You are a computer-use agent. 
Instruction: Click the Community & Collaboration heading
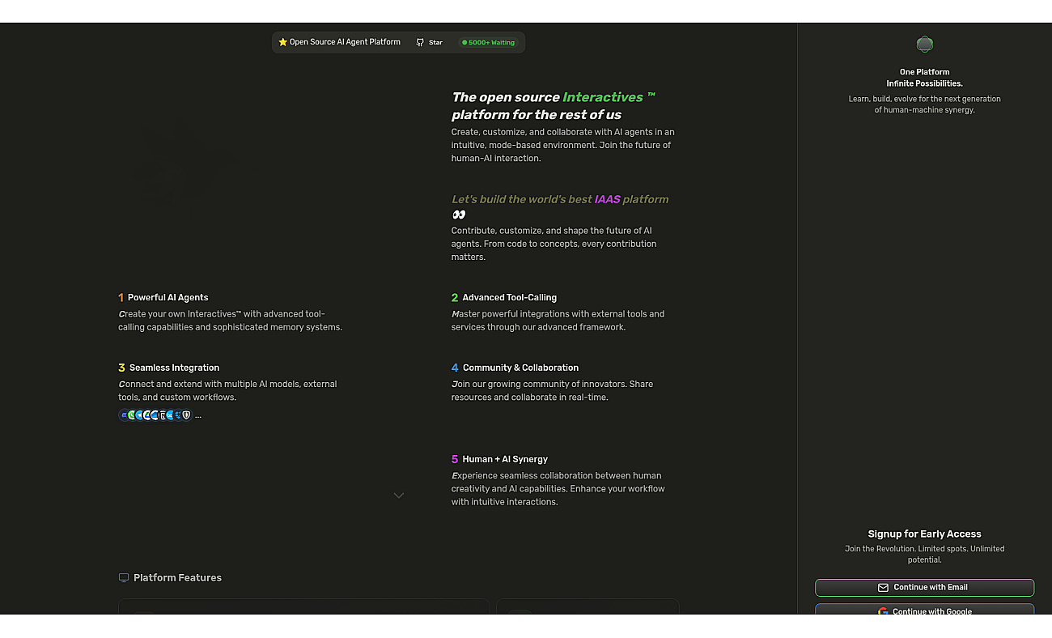click(520, 368)
